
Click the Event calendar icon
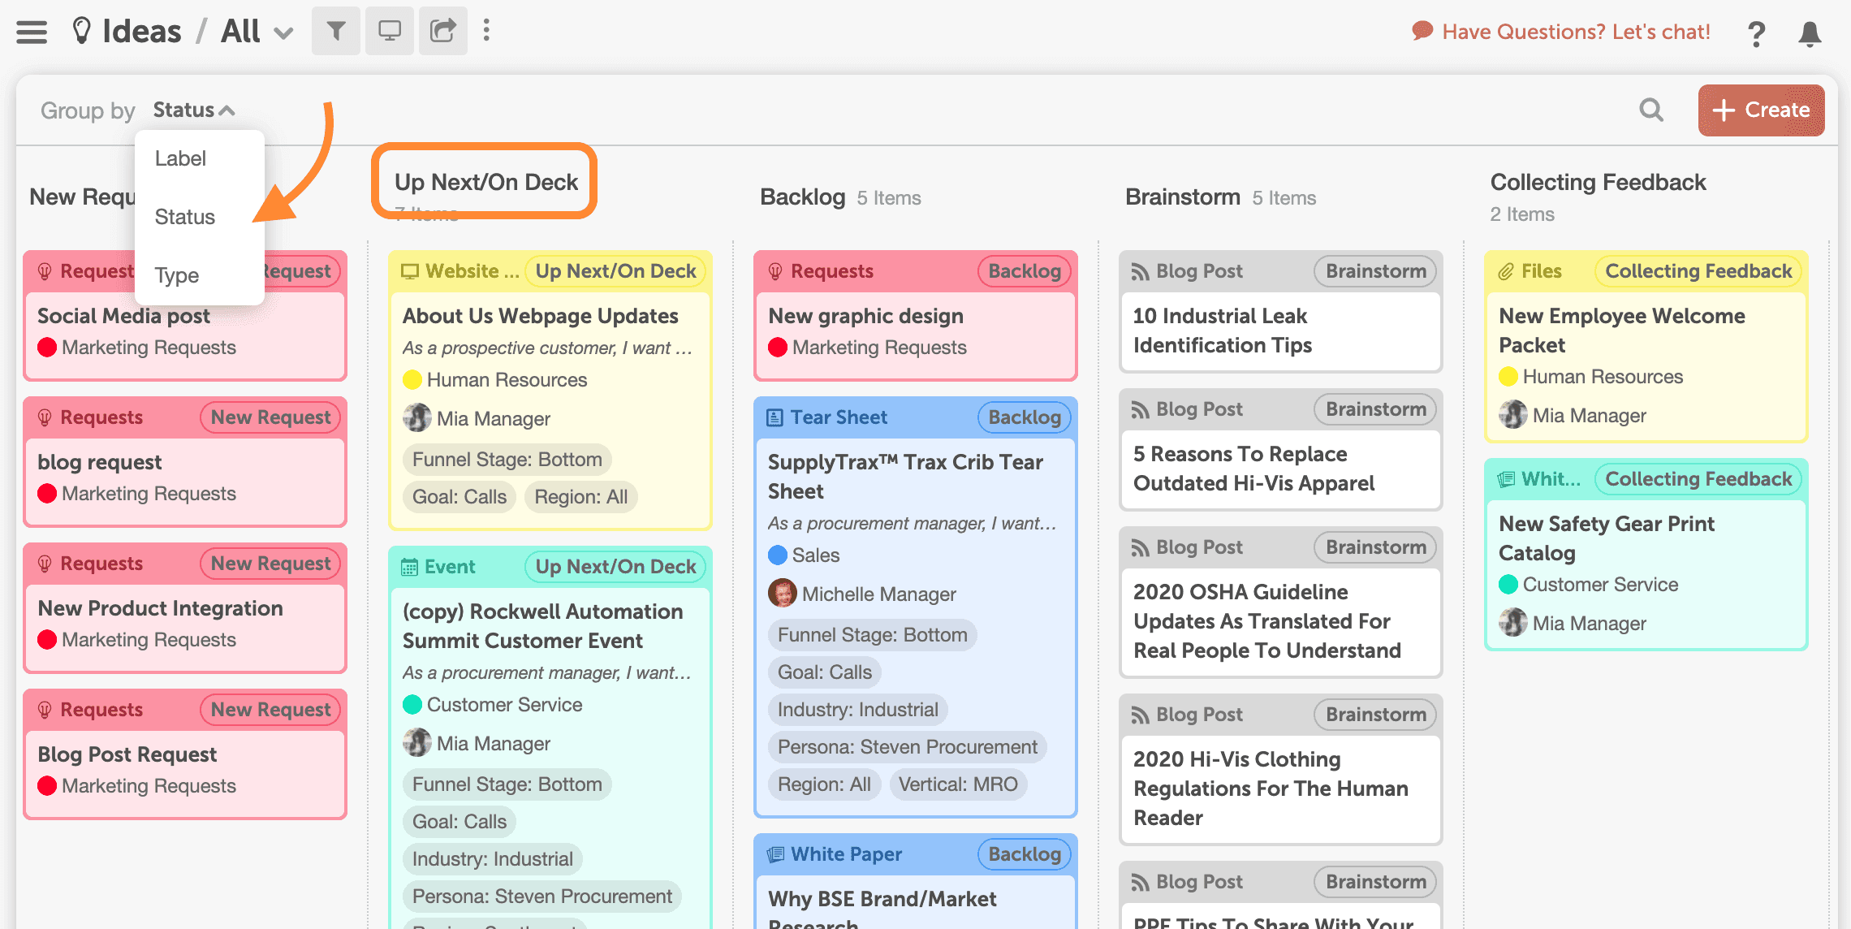(410, 567)
